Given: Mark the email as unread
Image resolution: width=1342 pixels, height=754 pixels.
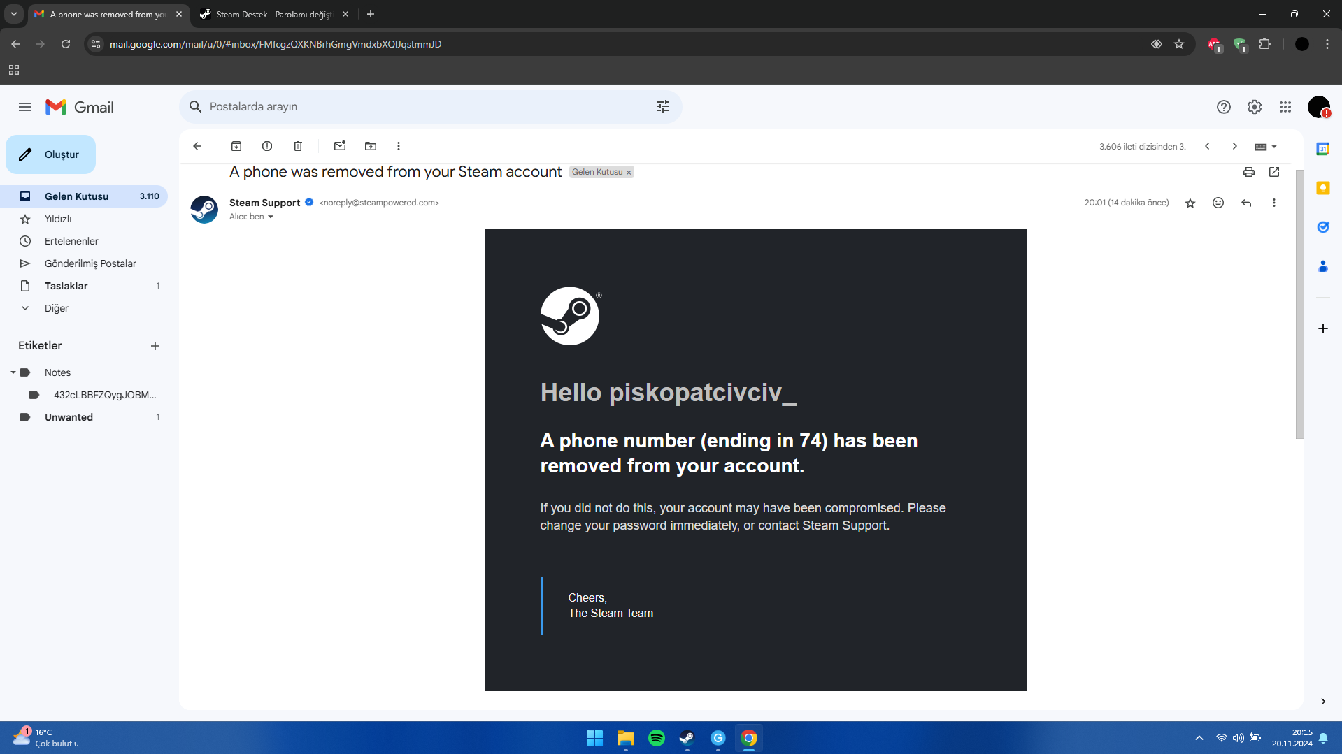Looking at the screenshot, I should [340, 146].
